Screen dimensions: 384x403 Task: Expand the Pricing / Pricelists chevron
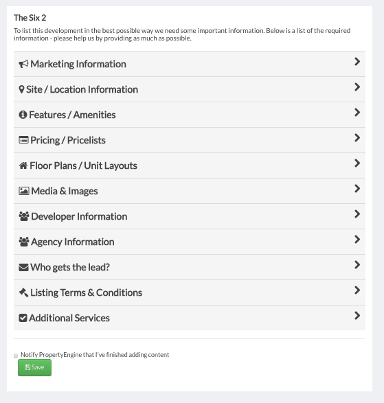(357, 138)
